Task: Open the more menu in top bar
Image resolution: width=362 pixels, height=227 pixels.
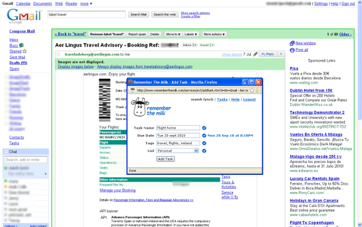Action: [x=86, y=4]
